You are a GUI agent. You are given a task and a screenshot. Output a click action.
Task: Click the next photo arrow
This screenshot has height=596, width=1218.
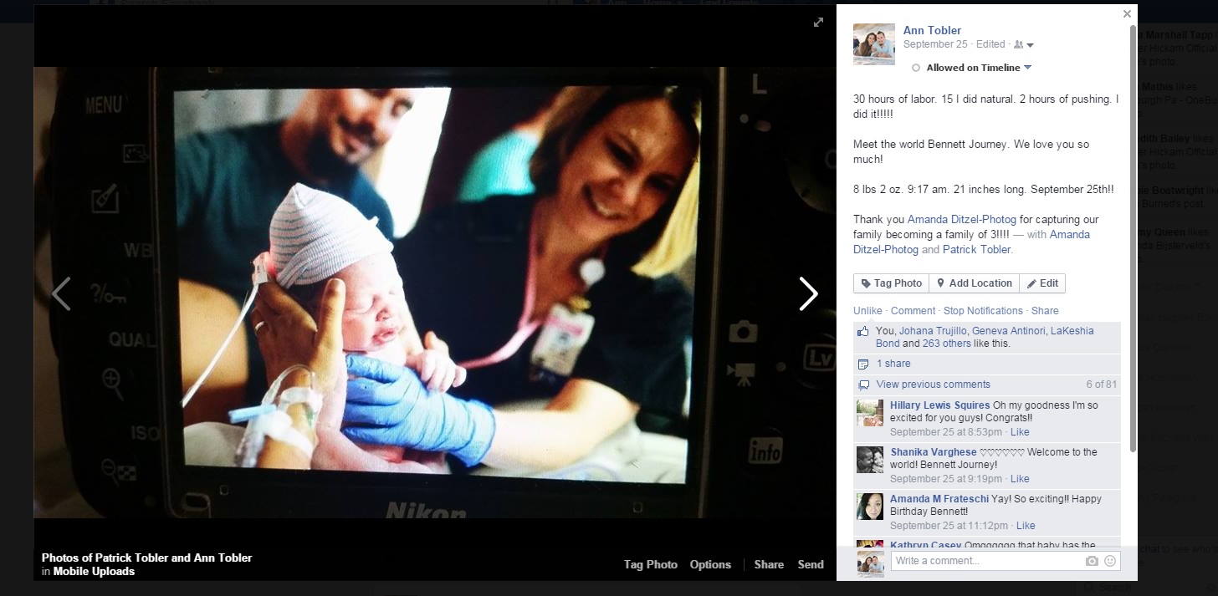(807, 293)
